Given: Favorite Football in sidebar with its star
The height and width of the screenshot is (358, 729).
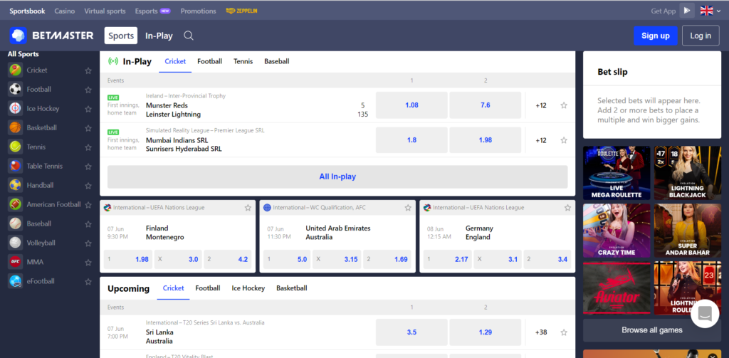Looking at the screenshot, I should pyautogui.click(x=88, y=90).
